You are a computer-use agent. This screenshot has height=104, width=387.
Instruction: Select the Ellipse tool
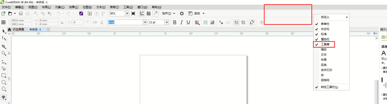[4, 82]
